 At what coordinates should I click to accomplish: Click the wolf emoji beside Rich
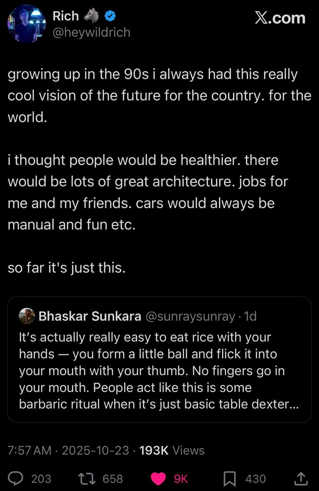[91, 16]
